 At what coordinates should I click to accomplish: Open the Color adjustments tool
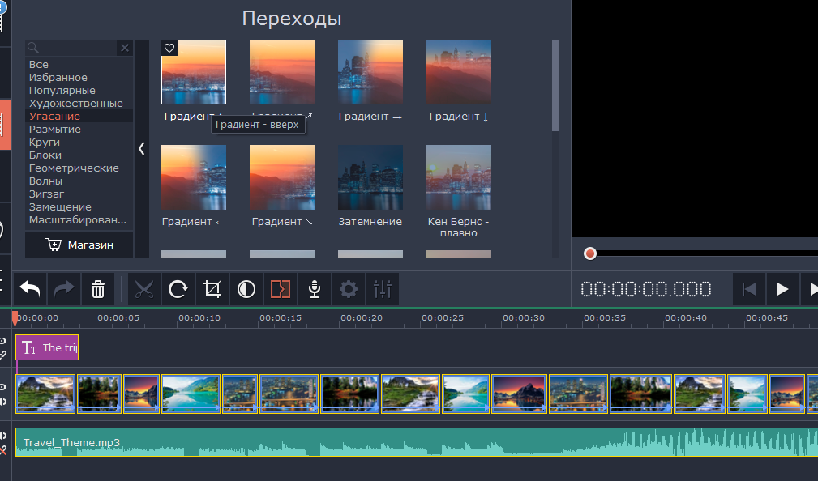click(246, 289)
